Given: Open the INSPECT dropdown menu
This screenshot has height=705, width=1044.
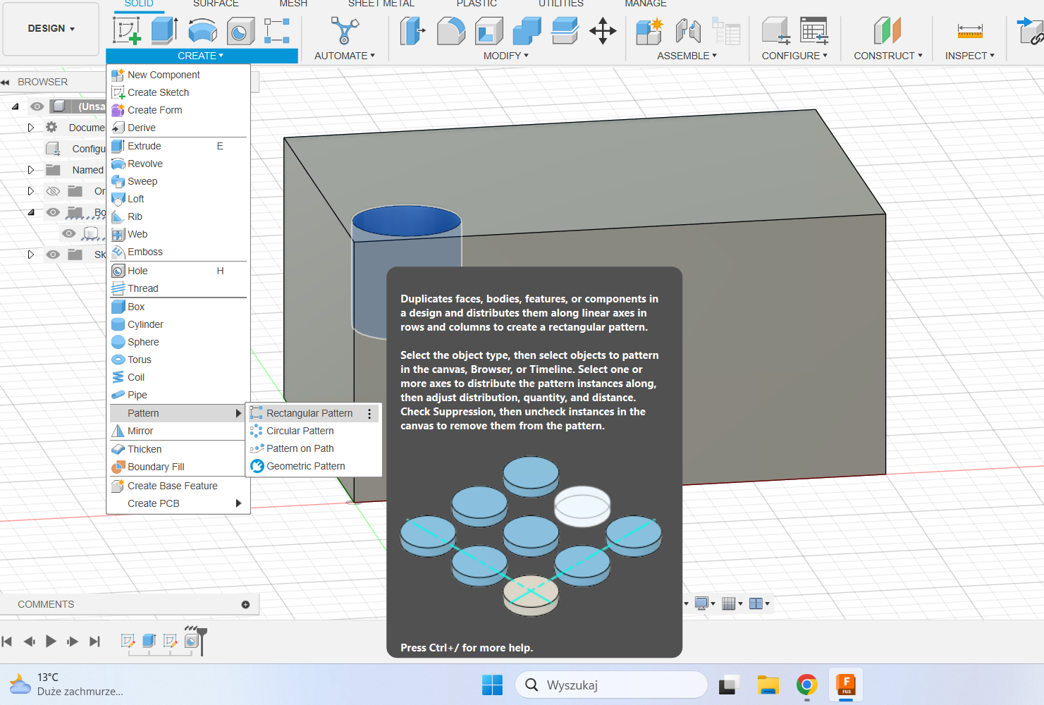Looking at the screenshot, I should 969,56.
